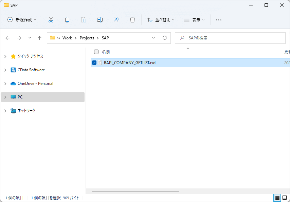Click the BAPI_COMPANY_GETLIST.rsd file icon
Screen dimensions: 290x202
(100, 63)
